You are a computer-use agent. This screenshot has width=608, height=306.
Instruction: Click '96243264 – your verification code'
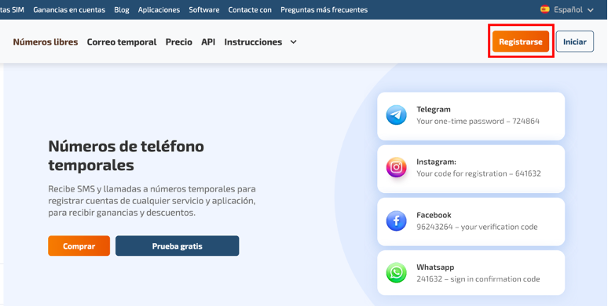pyautogui.click(x=477, y=227)
